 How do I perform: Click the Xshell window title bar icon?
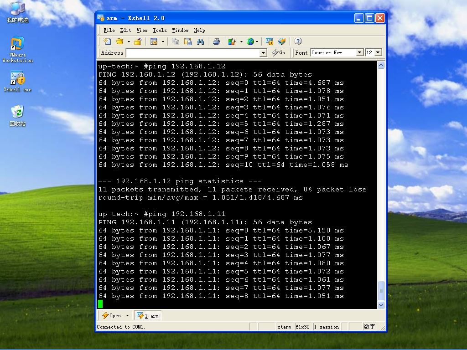click(x=101, y=18)
